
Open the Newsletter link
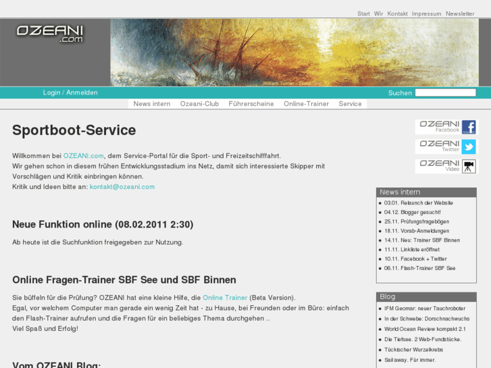coord(460,14)
